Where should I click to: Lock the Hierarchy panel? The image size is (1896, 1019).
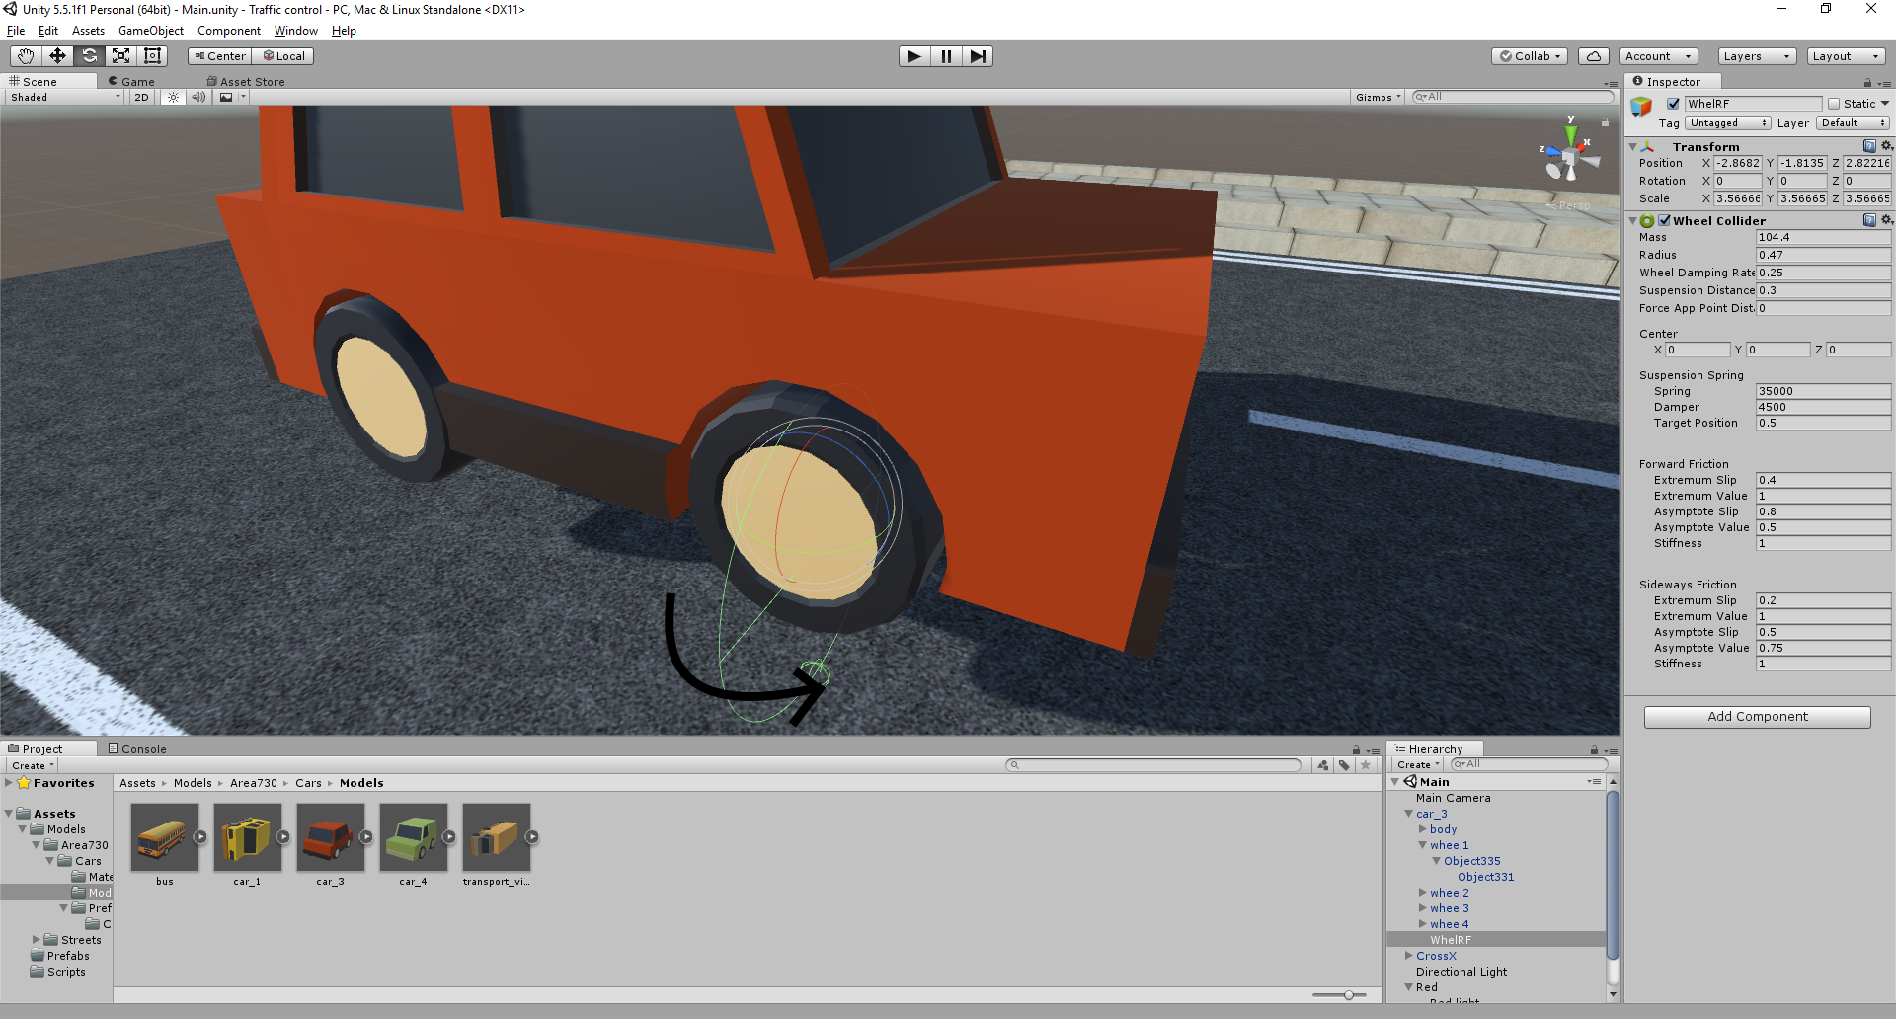click(x=1594, y=750)
